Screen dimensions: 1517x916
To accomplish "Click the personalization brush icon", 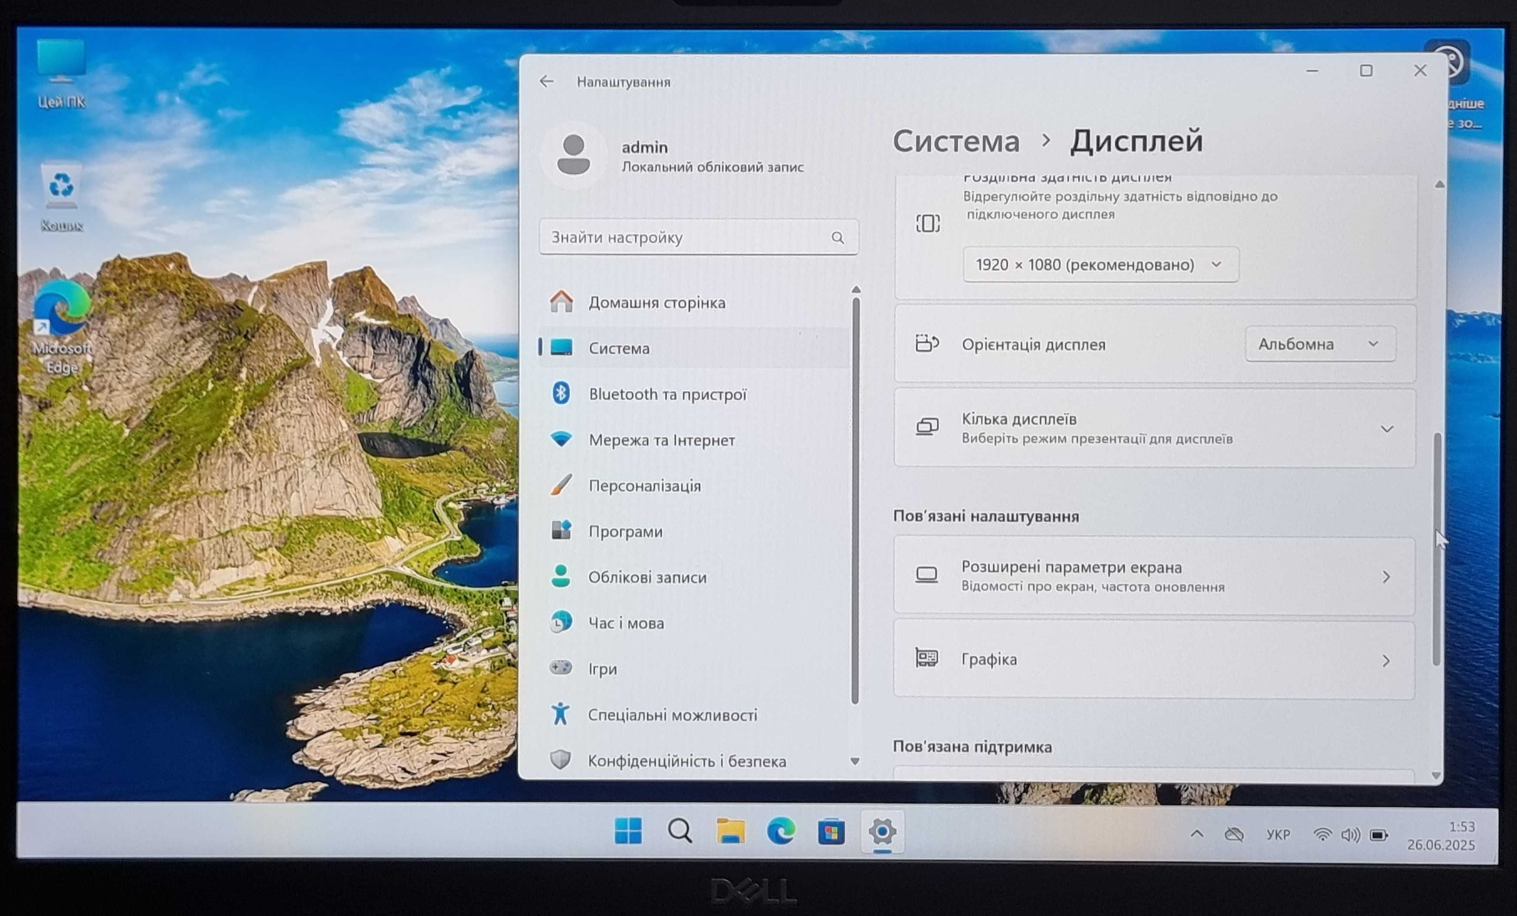I will click(561, 485).
